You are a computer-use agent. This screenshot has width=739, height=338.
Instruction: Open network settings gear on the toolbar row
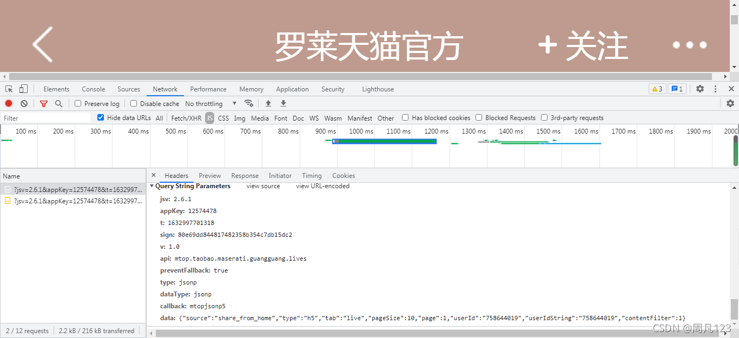click(x=730, y=103)
